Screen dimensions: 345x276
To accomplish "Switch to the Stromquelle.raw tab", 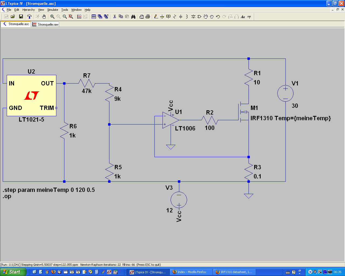I will [x=45, y=24].
